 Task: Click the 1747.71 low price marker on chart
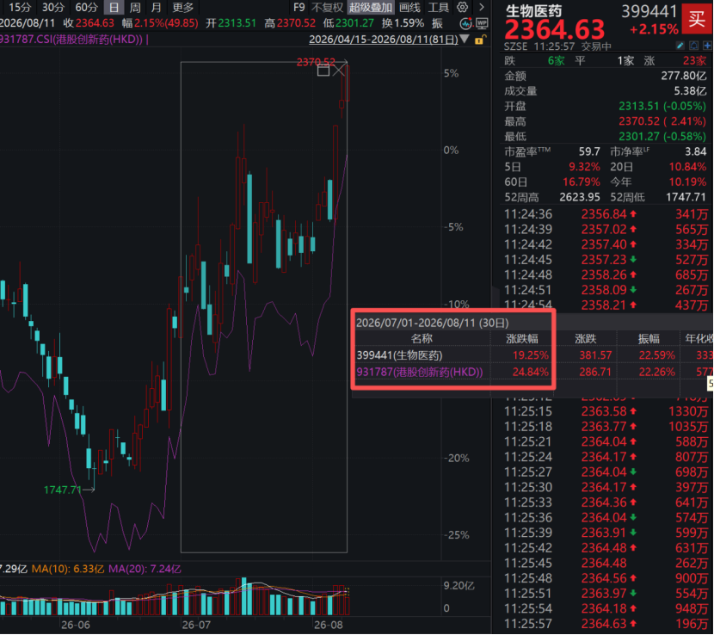(63, 490)
